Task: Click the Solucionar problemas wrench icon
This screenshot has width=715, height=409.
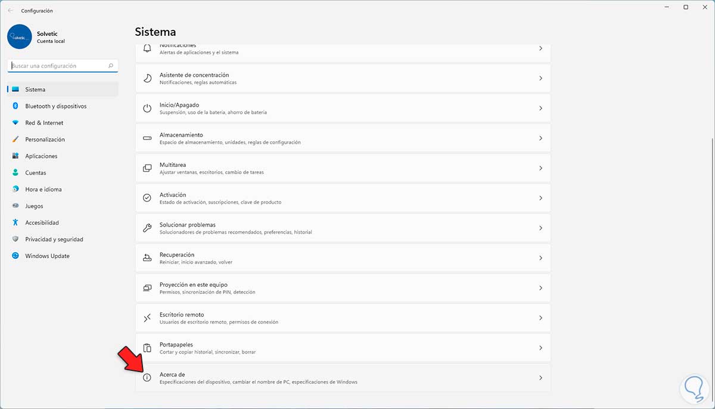Action: coord(147,228)
